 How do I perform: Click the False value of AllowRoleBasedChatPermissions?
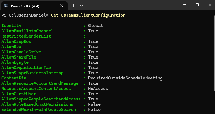pyautogui.click(x=94, y=104)
